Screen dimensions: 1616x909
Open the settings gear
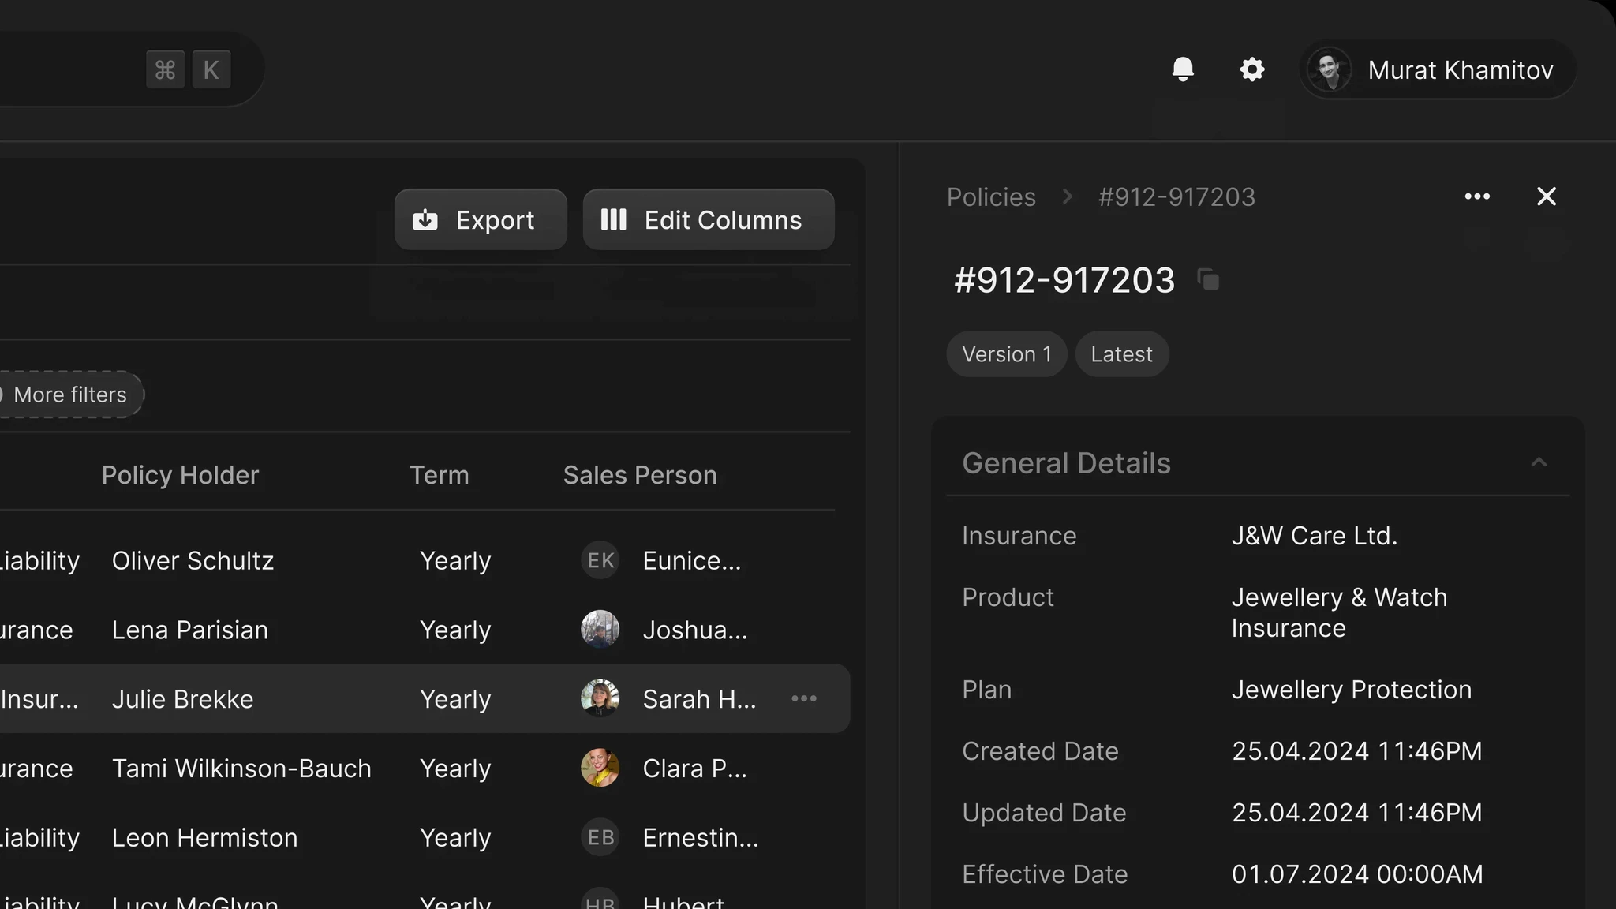(x=1252, y=69)
